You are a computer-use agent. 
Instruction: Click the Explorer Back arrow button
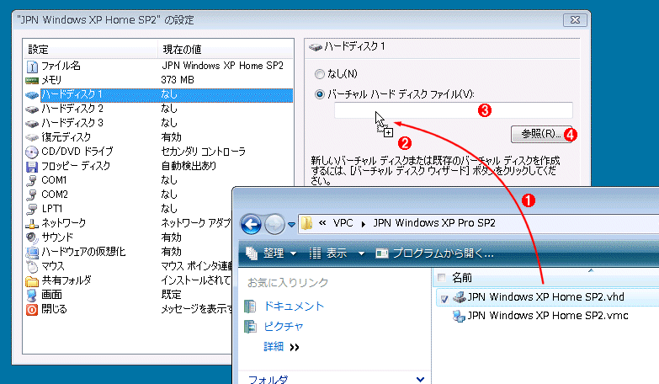[x=252, y=224]
